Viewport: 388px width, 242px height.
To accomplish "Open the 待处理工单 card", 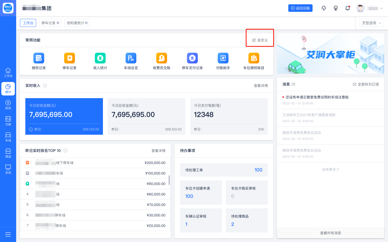I will pyautogui.click(x=224, y=170).
